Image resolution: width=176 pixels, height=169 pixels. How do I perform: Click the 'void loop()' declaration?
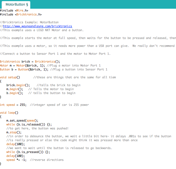9,113
